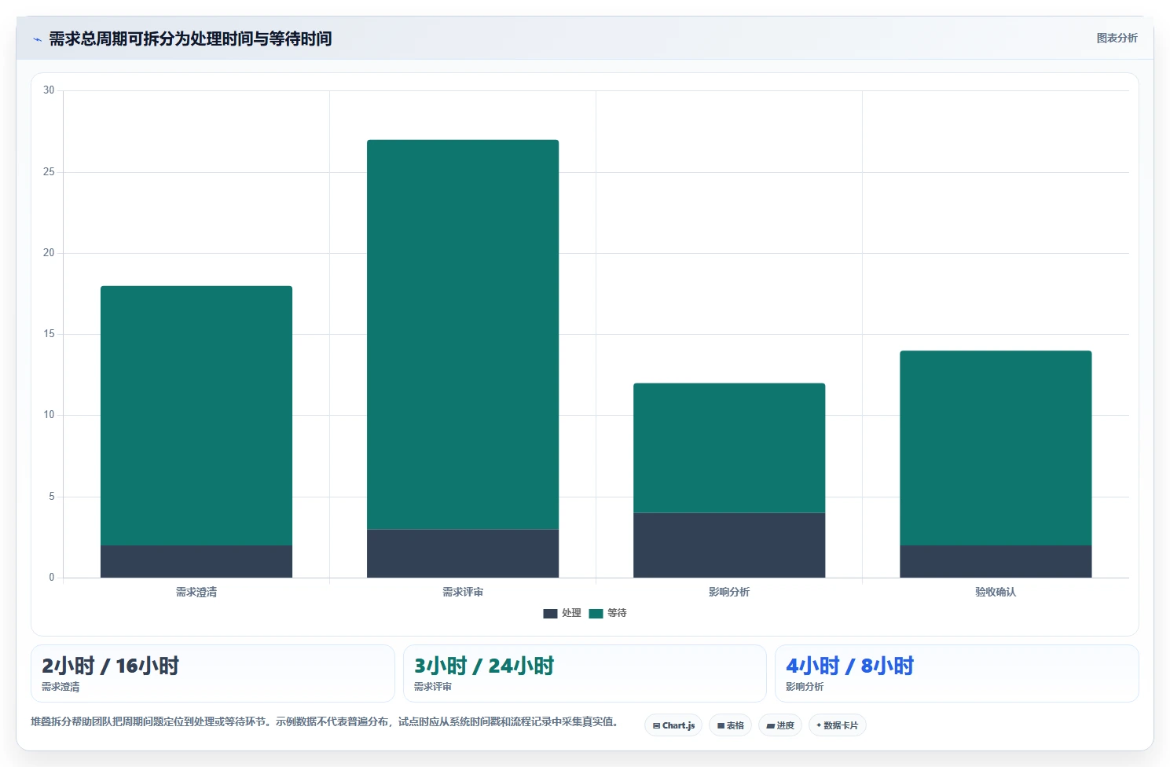
Task: Click the 需求评审 caption in data card
Action: (433, 687)
